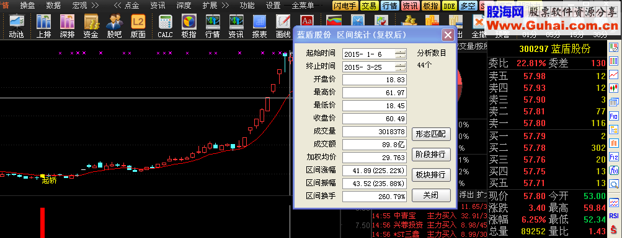Expand the chevron after 宏观 menu
The image size is (622, 238).
pos(94,5)
